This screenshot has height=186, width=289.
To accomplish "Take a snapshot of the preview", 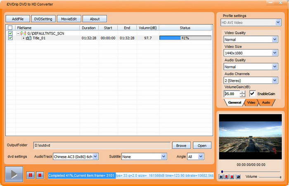I will [x=238, y=177].
